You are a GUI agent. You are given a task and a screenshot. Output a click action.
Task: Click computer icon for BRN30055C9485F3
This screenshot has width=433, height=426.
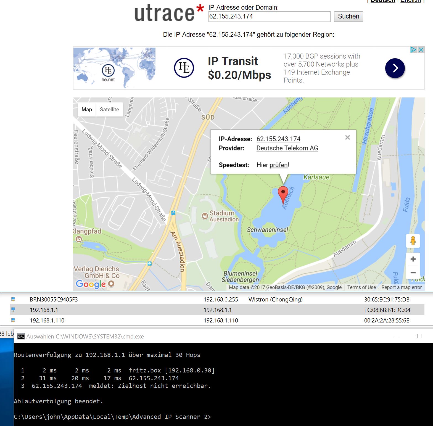[x=13, y=299]
